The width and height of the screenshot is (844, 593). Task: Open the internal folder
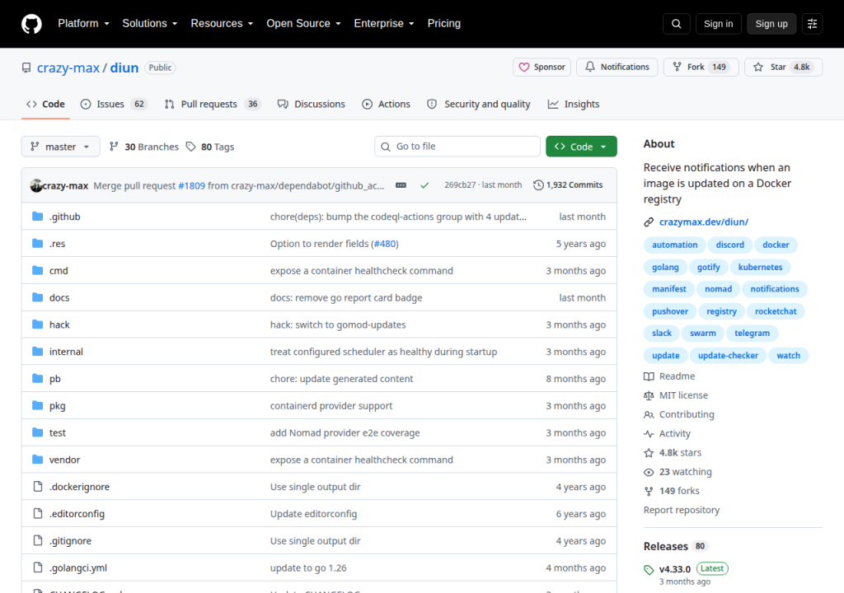coord(66,352)
